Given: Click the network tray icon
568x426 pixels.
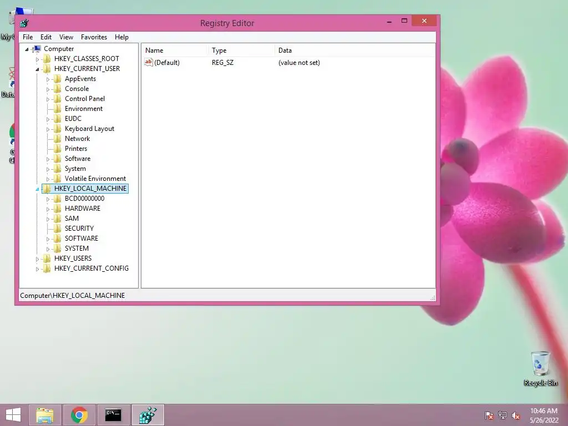Looking at the screenshot, I should [x=503, y=415].
